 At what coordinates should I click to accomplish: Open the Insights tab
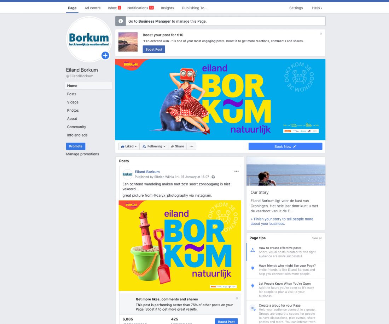pos(168,8)
